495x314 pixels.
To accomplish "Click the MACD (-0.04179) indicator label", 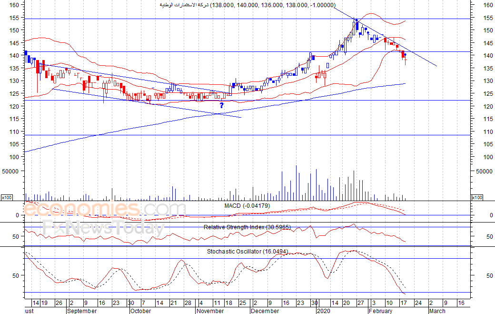I will click(247, 206).
